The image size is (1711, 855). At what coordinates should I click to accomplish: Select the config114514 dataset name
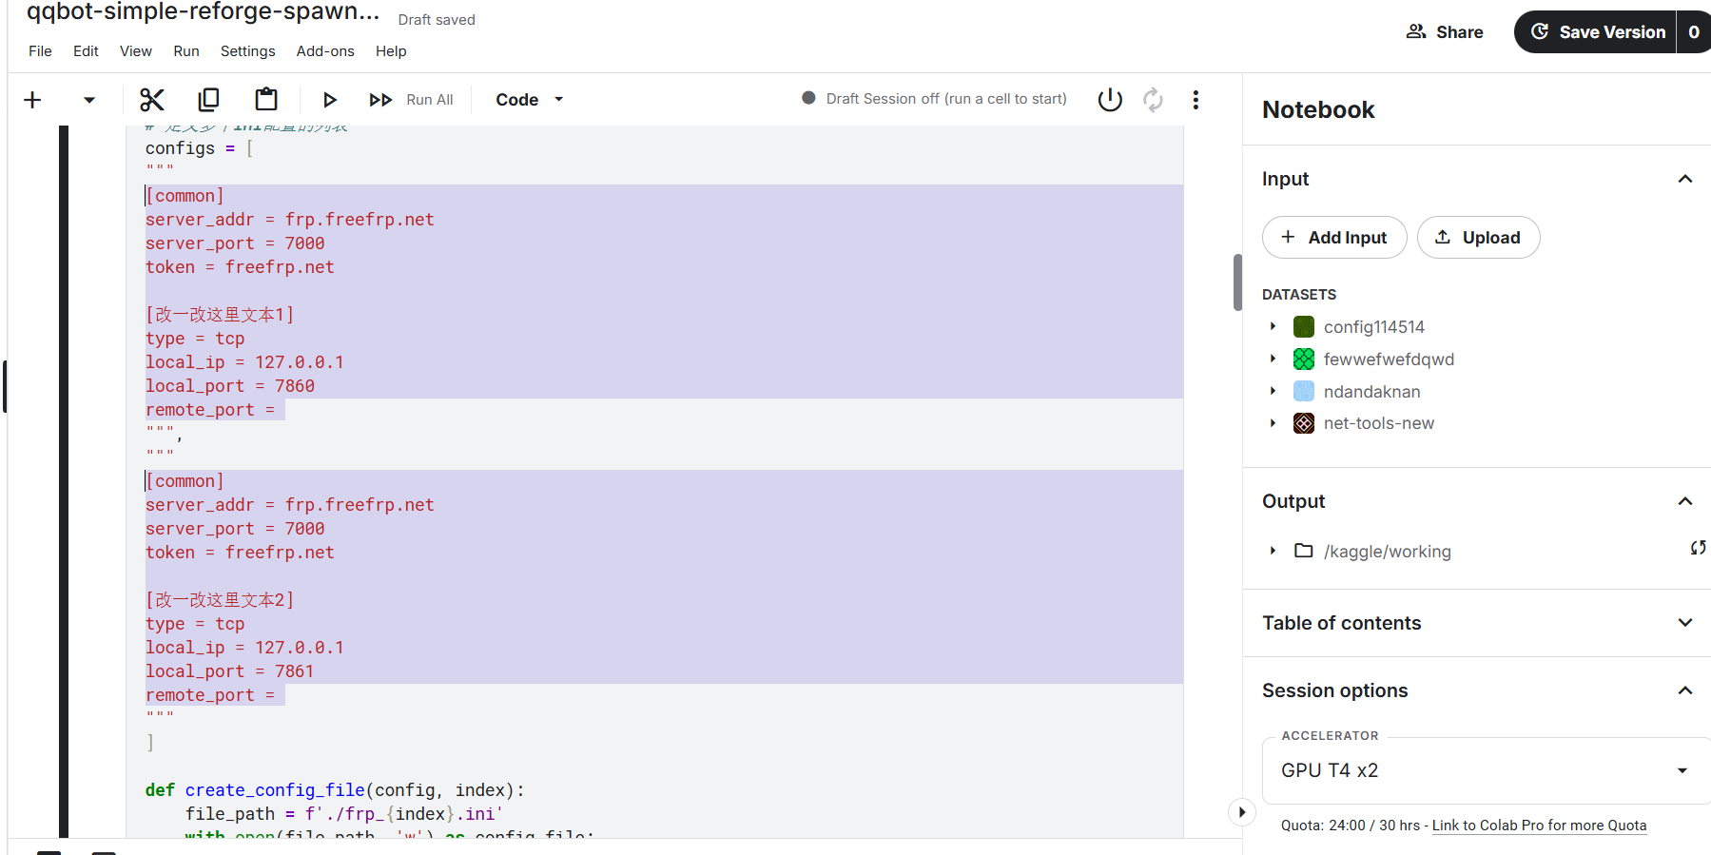1374,327
